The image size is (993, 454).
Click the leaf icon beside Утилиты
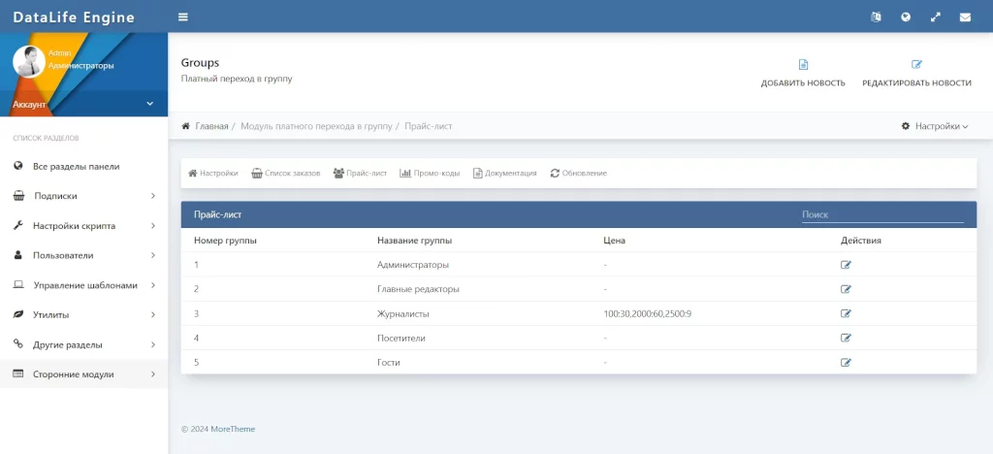tap(18, 314)
